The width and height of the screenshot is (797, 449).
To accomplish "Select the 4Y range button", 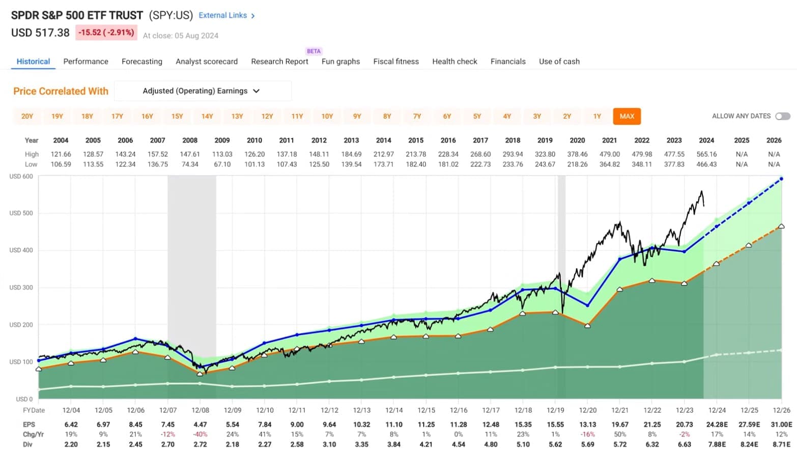I will pos(507,116).
